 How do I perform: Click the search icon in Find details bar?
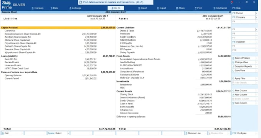point(81,2)
